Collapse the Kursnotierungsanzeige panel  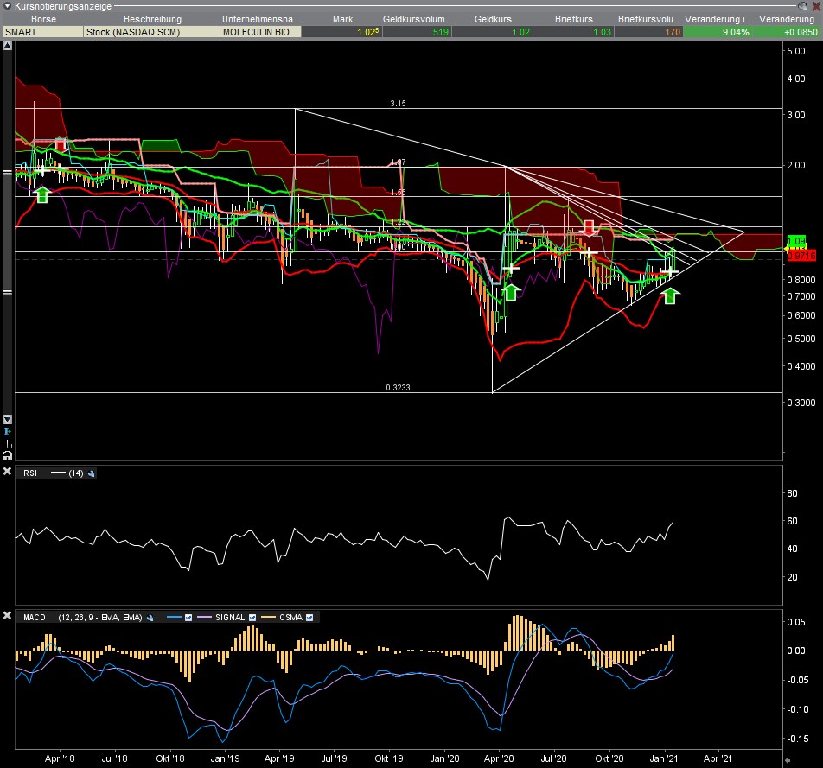pos(8,6)
